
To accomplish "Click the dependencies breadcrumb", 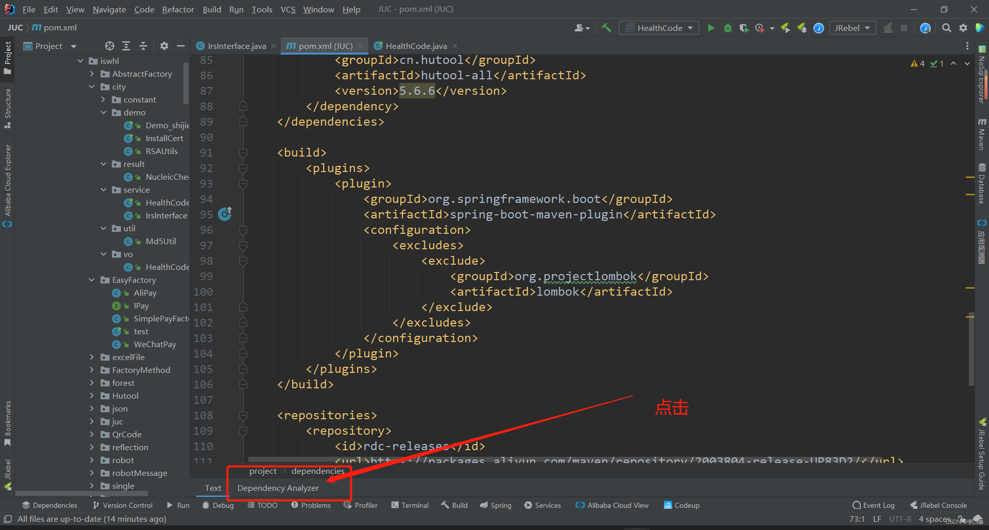I will click(318, 471).
